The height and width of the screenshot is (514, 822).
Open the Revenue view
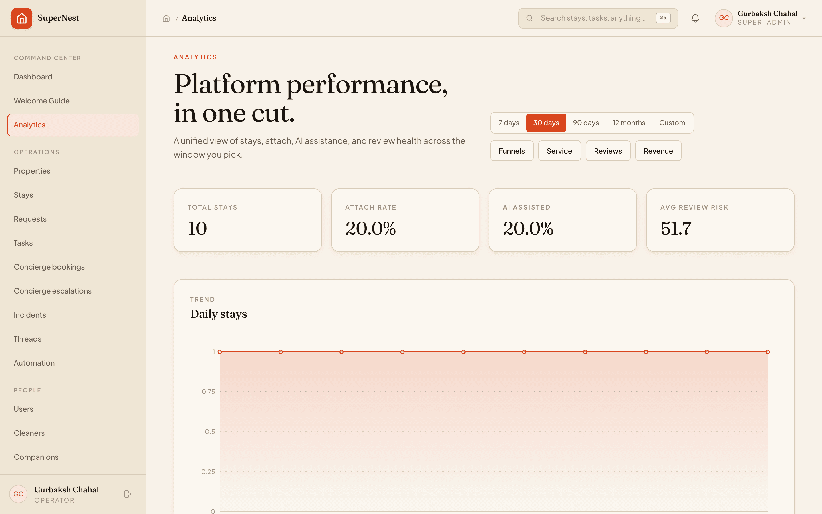[658, 151]
